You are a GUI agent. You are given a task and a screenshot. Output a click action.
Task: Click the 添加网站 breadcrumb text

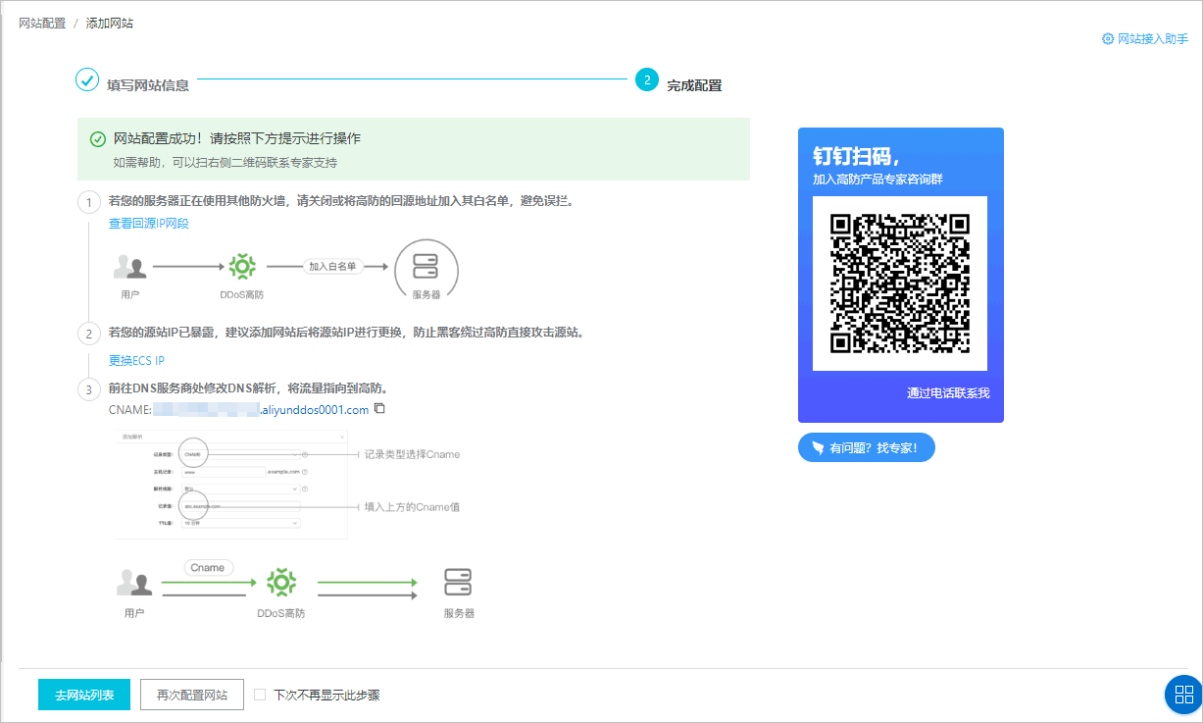click(110, 23)
